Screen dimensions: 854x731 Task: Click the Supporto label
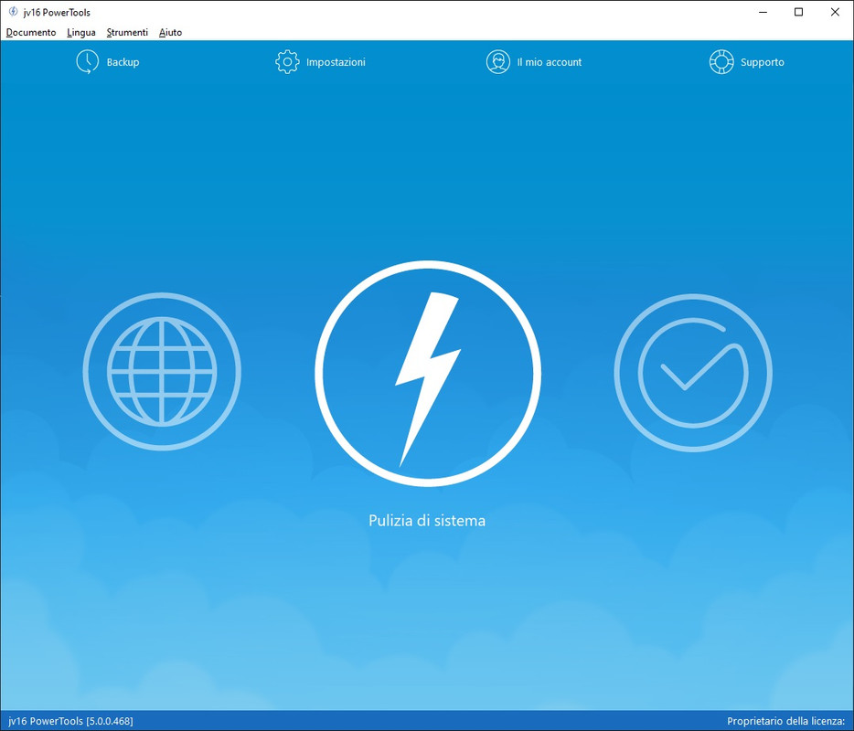(x=762, y=62)
